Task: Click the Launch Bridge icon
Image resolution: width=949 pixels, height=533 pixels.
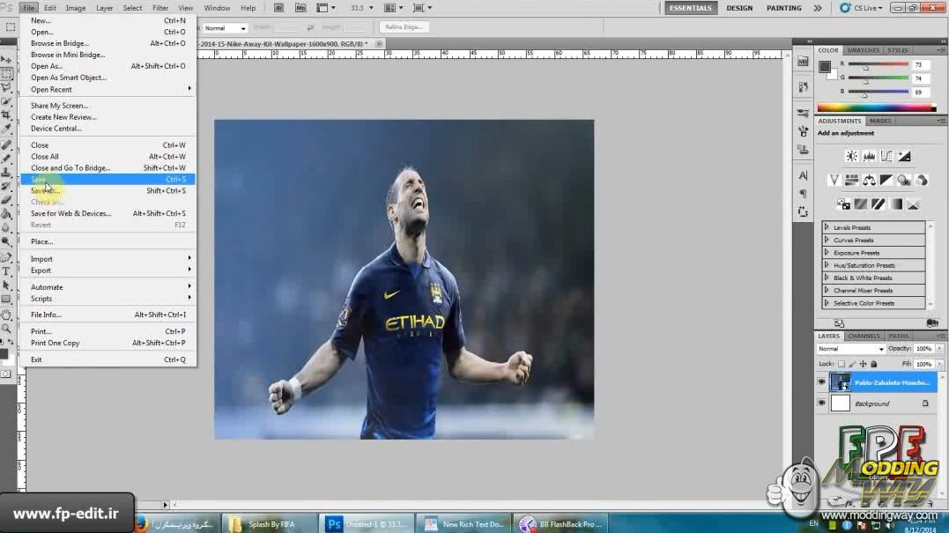Action: [278, 8]
